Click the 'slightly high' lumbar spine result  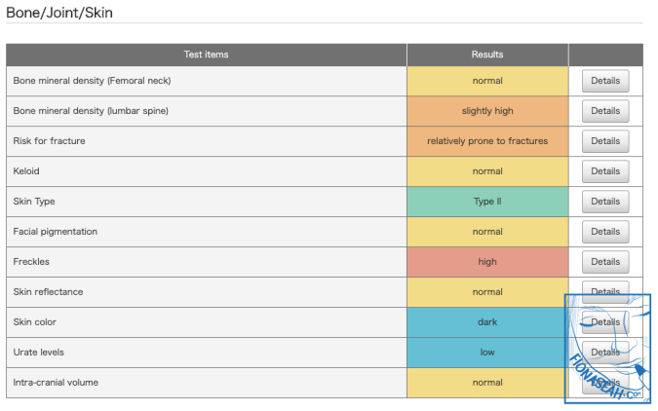click(x=487, y=111)
